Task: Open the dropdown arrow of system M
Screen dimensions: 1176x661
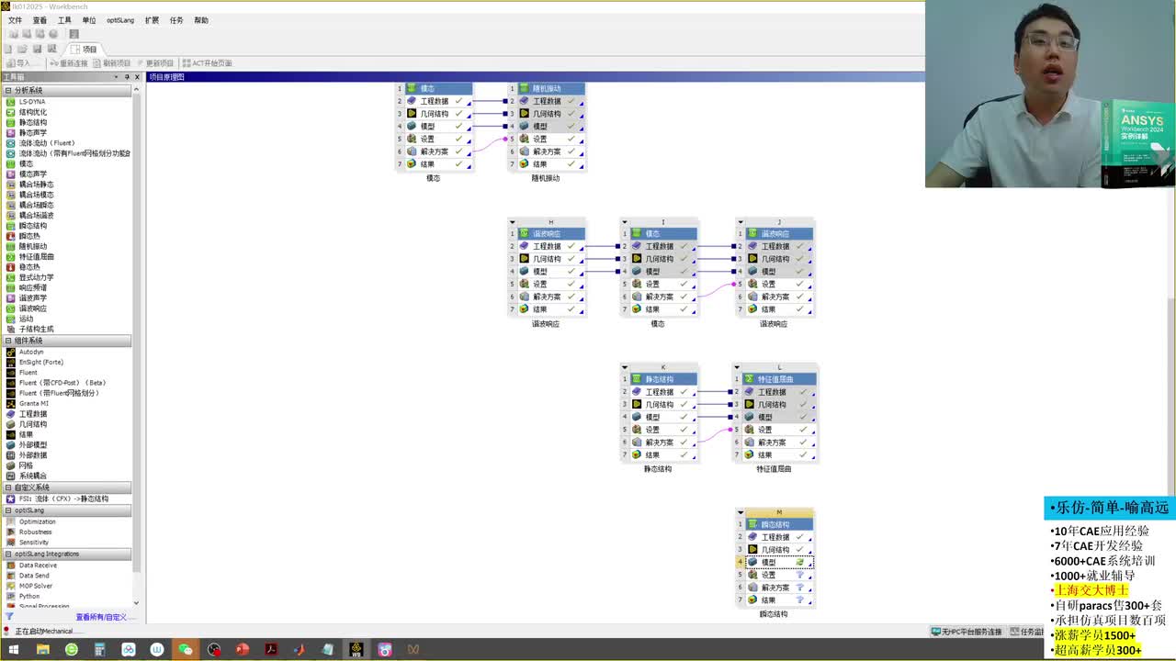Action: pos(741,512)
